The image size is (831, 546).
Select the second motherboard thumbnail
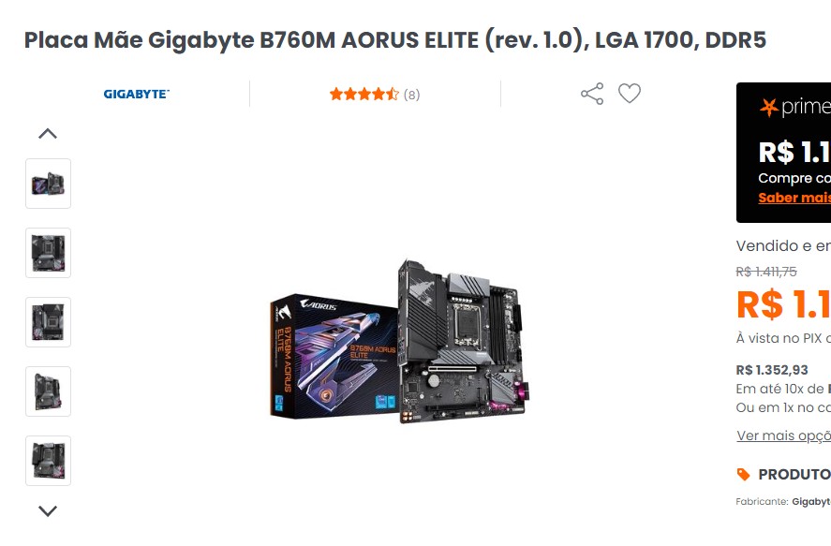tap(48, 253)
